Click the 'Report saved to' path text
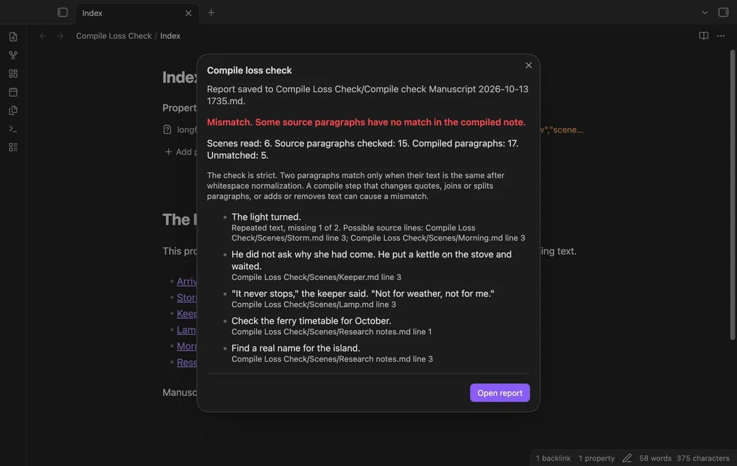Viewport: 737px width, 466px height. coord(368,95)
